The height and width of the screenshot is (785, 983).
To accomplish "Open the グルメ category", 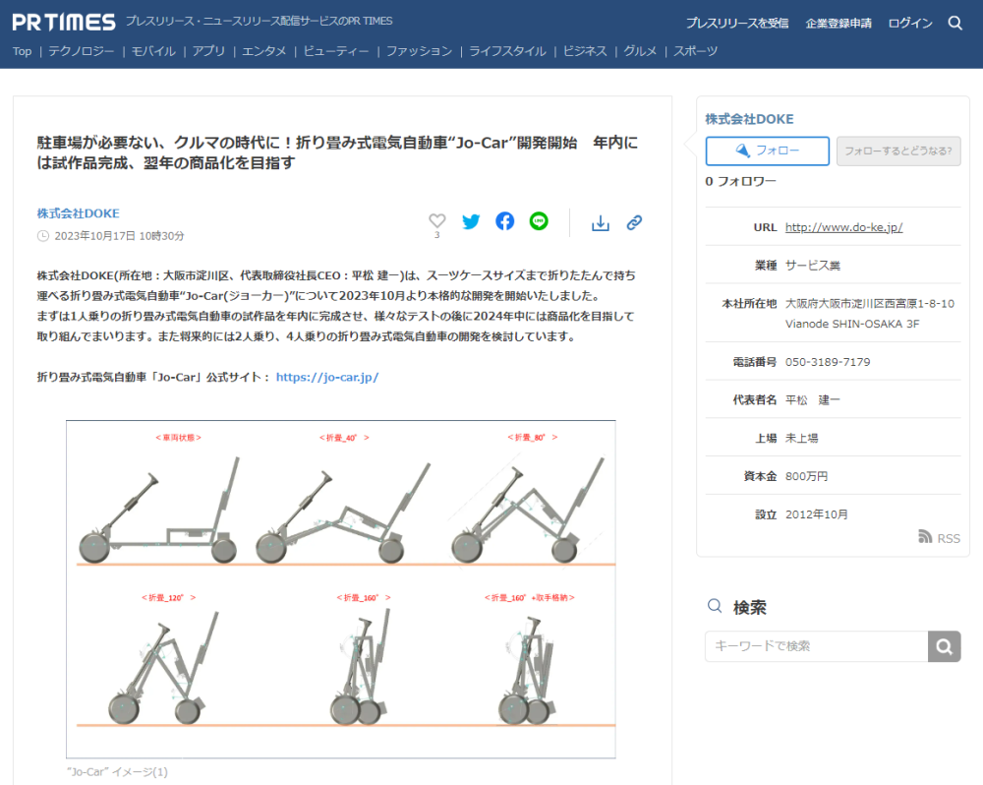I will tap(640, 51).
